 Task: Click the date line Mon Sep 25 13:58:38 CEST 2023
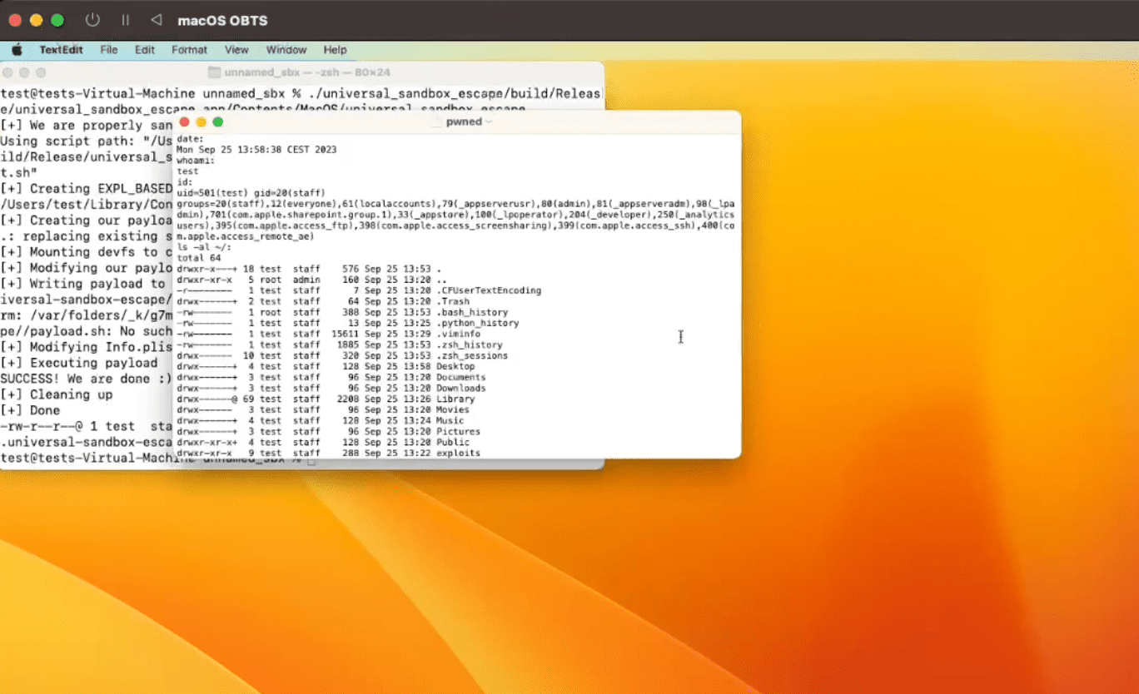(x=256, y=150)
